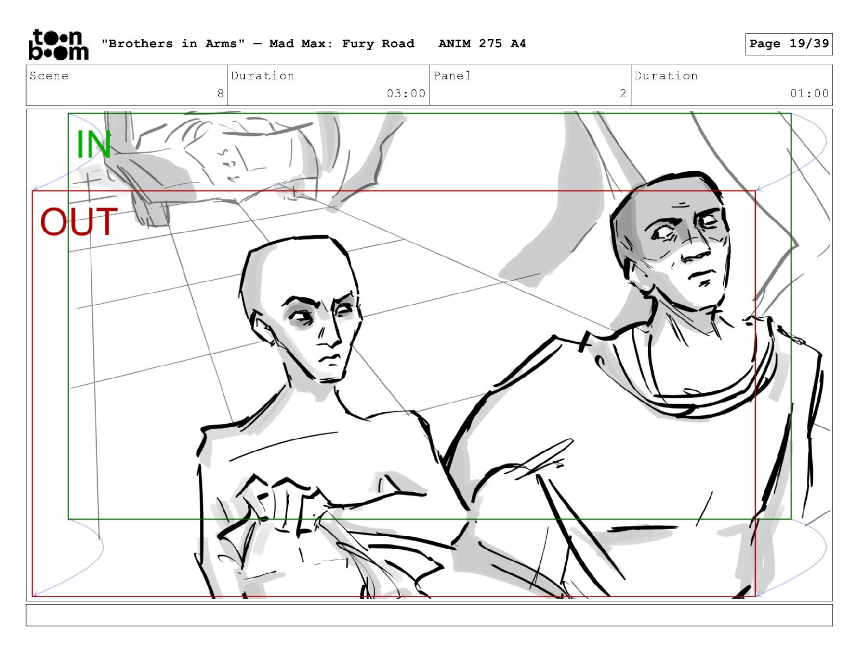
Task: Click the red OUT camera label
Action: [x=79, y=222]
